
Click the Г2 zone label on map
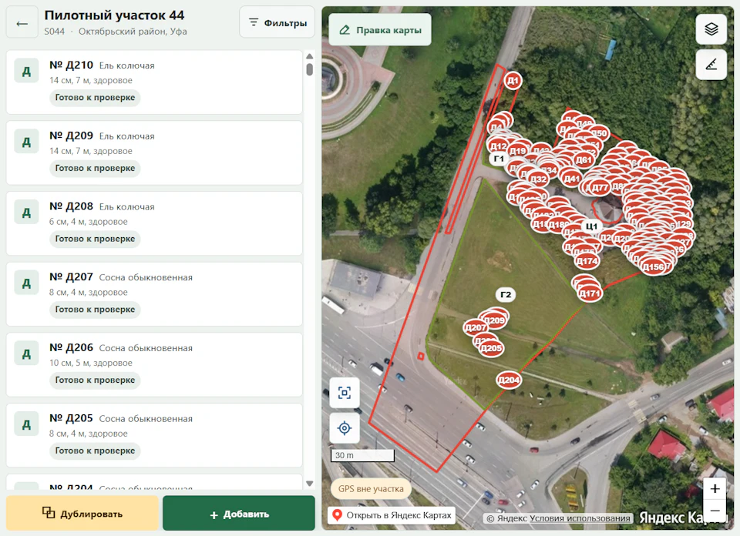tap(506, 295)
